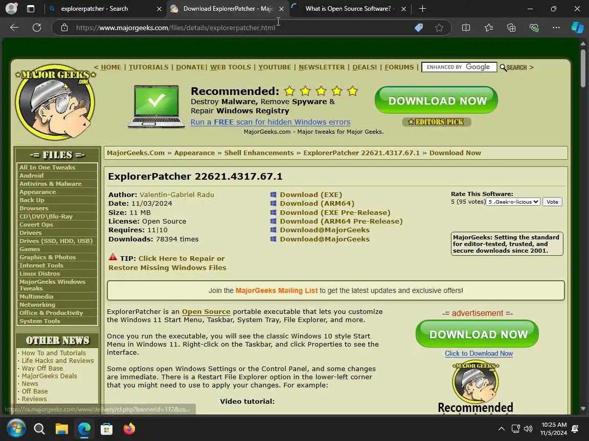Open the site lock info icon
The height and width of the screenshot is (441, 589).
64,28
